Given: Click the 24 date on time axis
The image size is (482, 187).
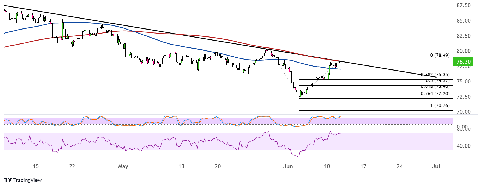Looking at the screenshot, I should point(400,166).
